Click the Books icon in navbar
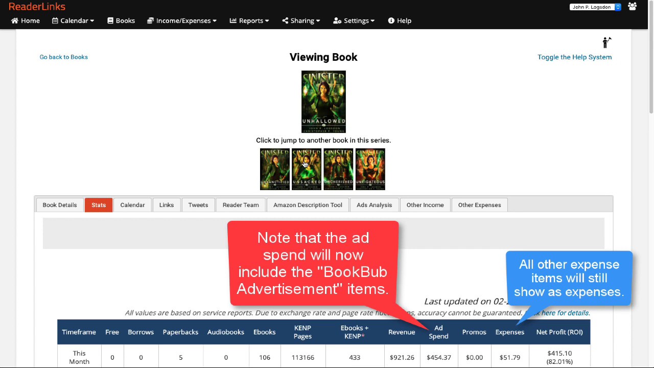The image size is (654, 368). tap(110, 20)
